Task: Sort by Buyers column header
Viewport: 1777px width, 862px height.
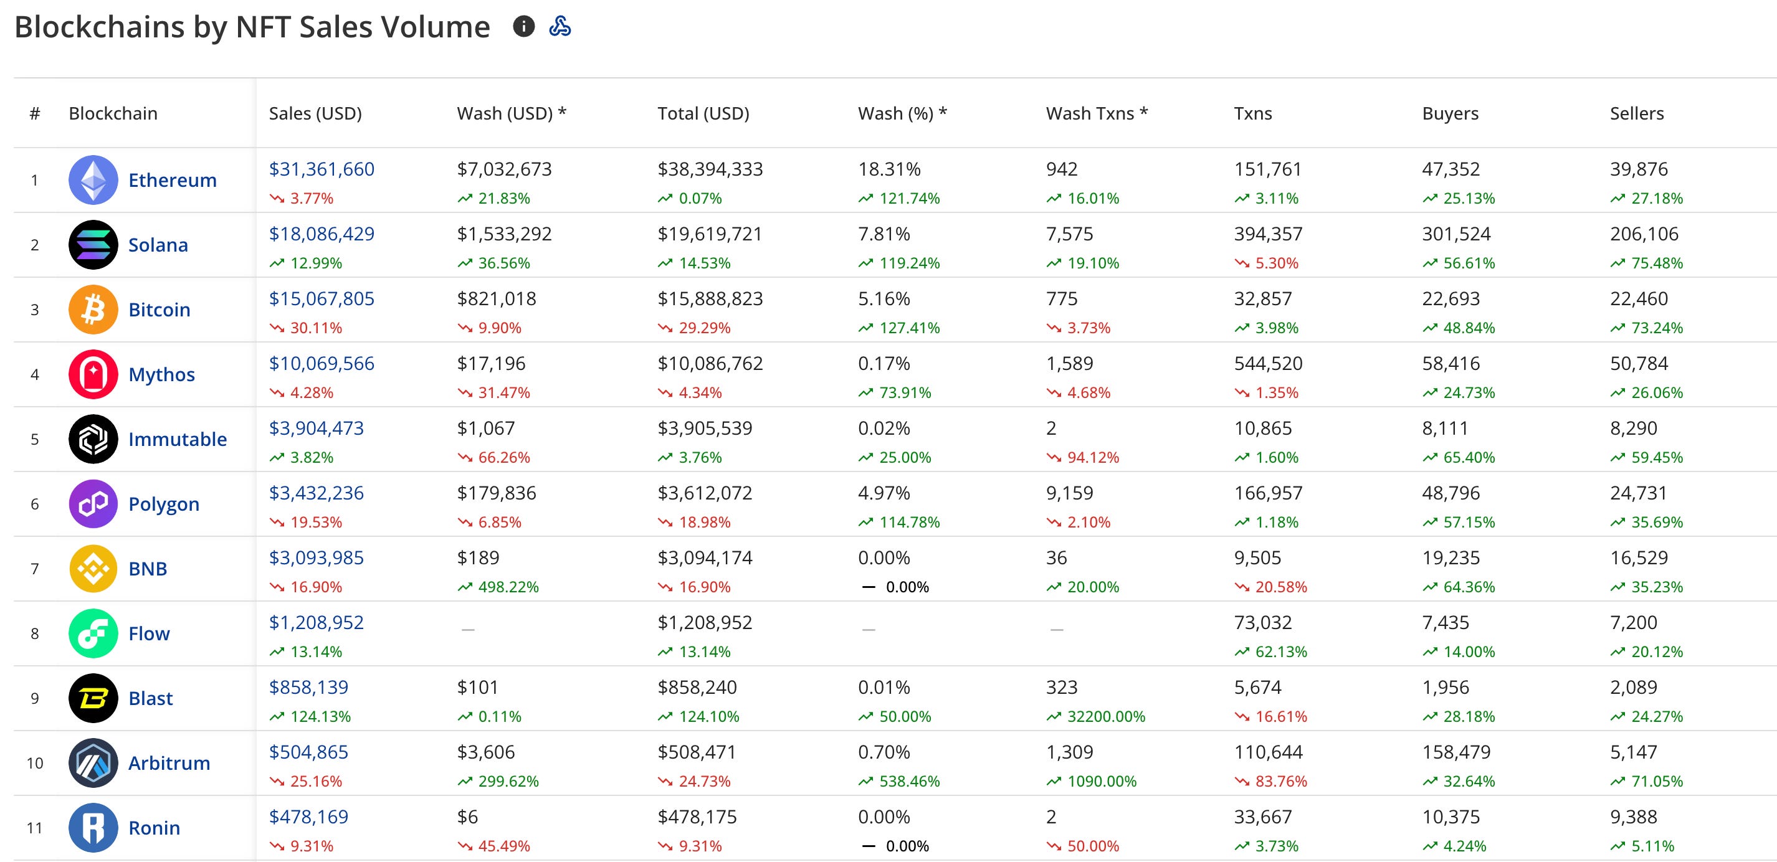Action: coord(1450,113)
